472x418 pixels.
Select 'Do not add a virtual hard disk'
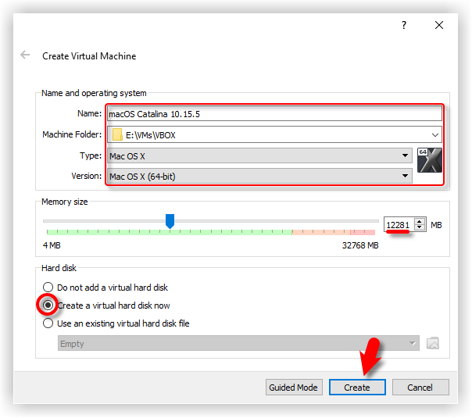pos(48,288)
